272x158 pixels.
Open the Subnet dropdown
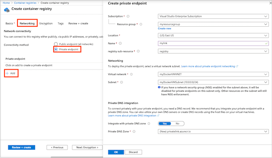(x=213, y=82)
